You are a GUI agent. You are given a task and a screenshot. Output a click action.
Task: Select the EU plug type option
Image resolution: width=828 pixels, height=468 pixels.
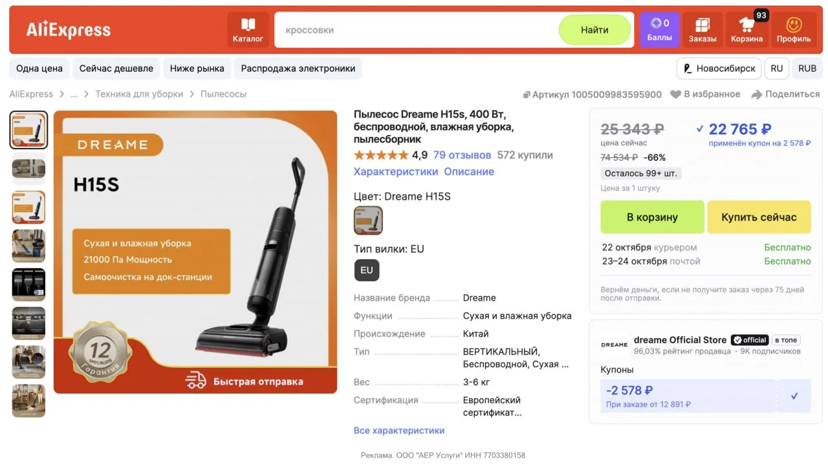pos(367,270)
